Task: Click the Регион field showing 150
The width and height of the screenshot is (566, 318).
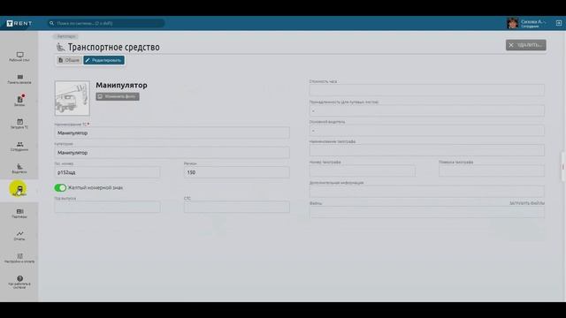Action: coord(236,172)
